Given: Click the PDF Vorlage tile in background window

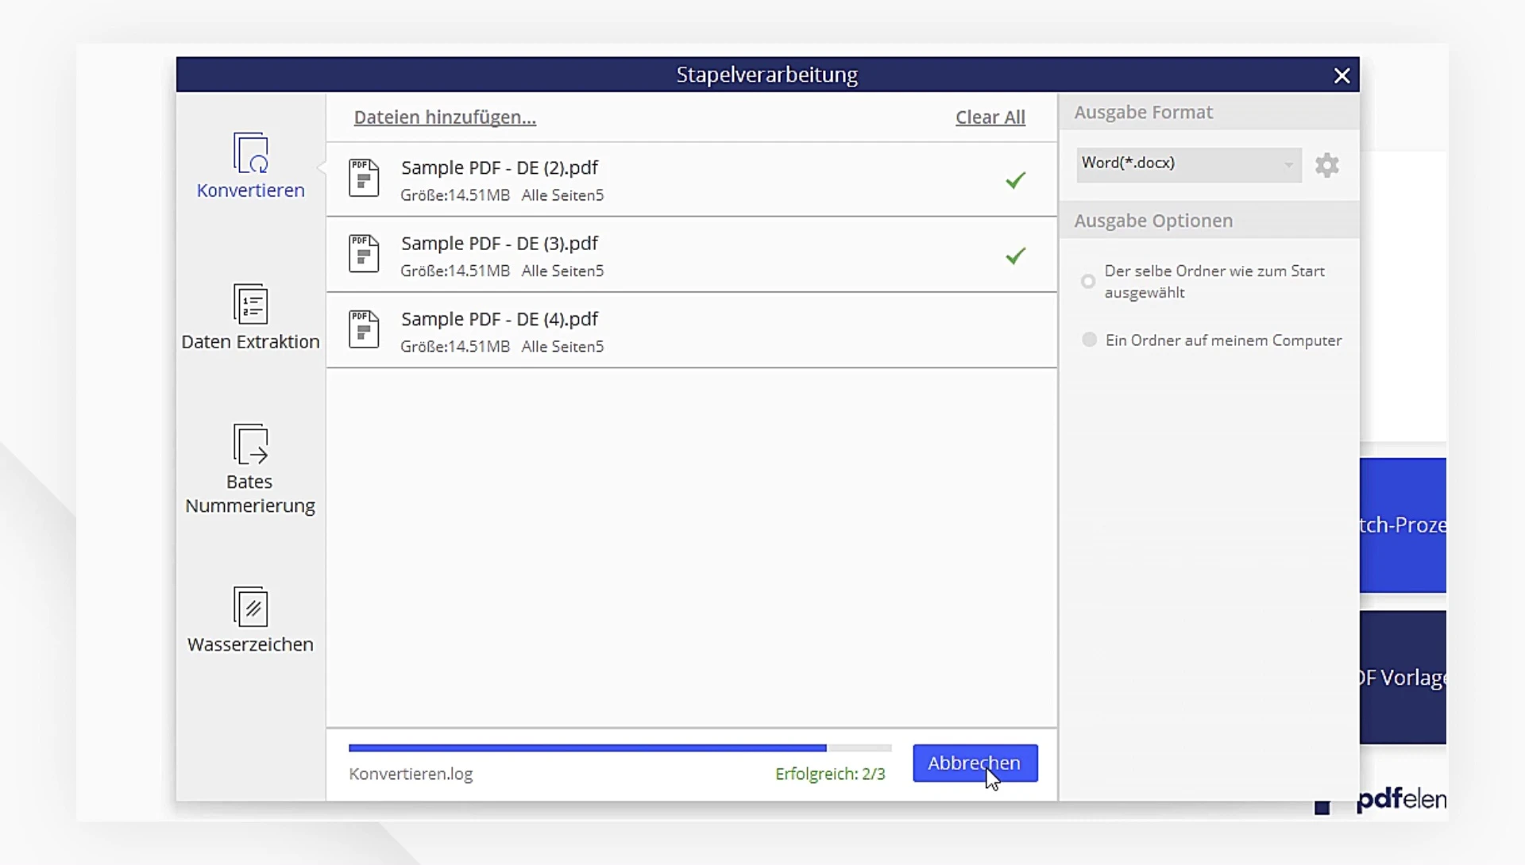Looking at the screenshot, I should 1403,677.
